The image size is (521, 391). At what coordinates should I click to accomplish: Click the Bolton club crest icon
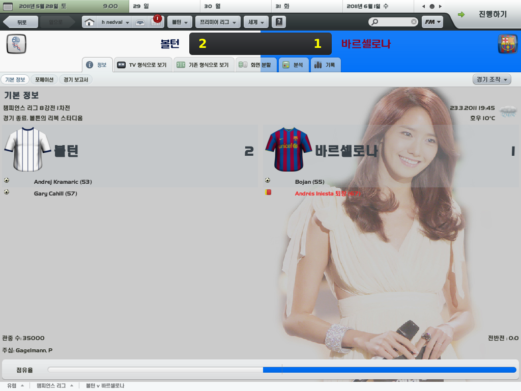16,44
